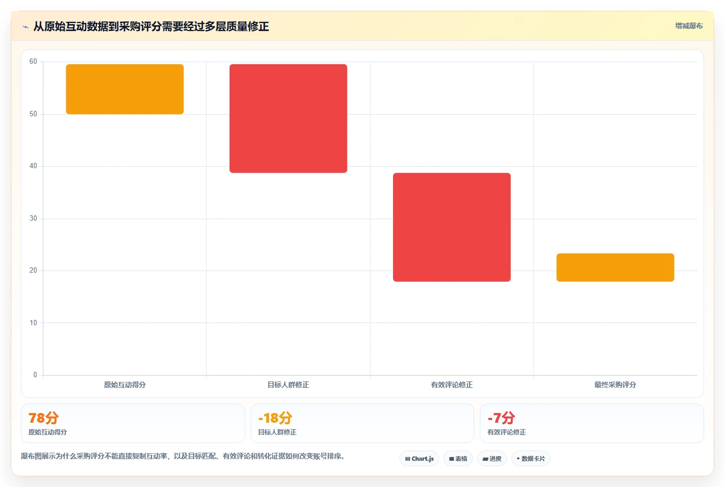The width and height of the screenshot is (725, 487).
Task: Open the 78分 data card
Action: pos(133,423)
